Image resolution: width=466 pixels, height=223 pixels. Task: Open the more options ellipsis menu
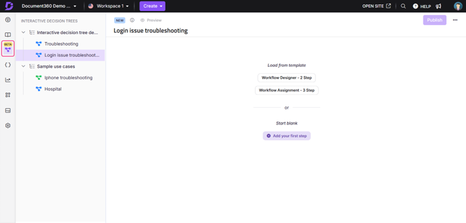455,20
